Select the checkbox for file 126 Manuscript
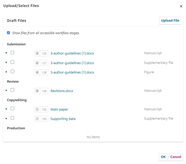 tap(12, 53)
